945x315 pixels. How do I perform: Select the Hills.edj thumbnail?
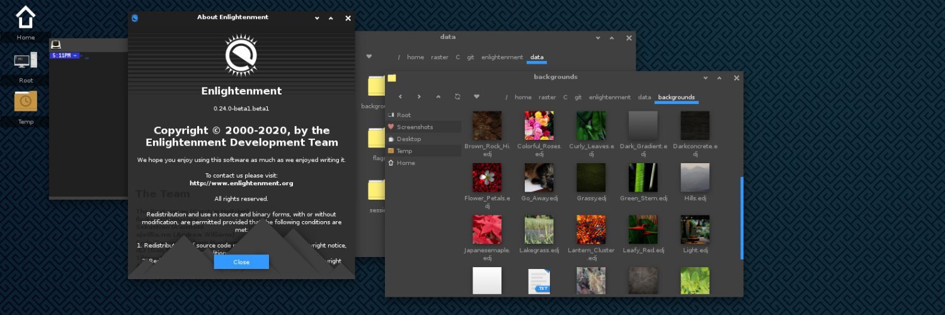[695, 178]
